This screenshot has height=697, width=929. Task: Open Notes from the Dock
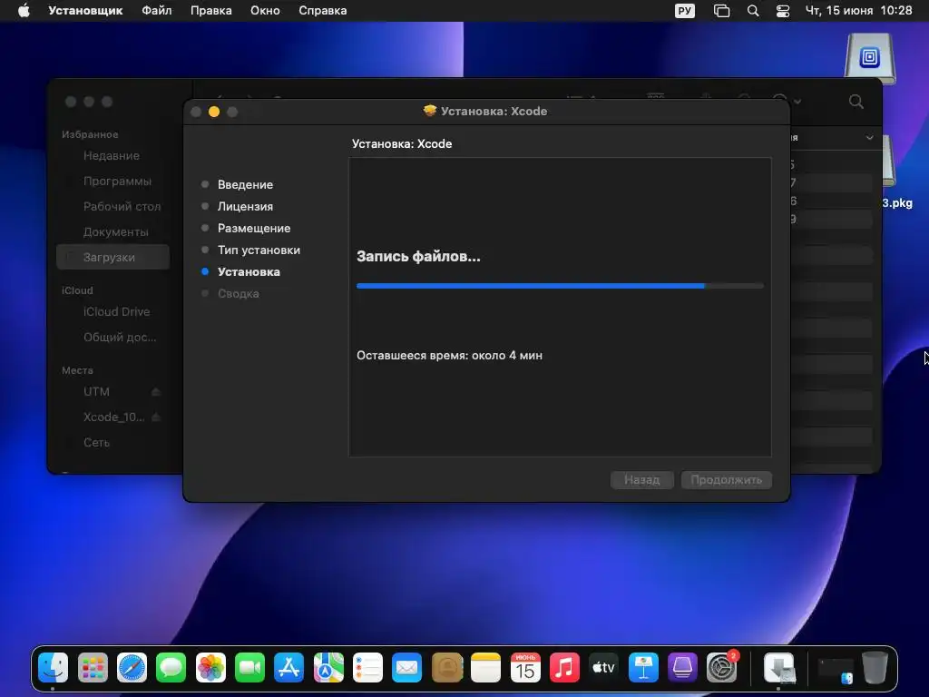[486, 668]
